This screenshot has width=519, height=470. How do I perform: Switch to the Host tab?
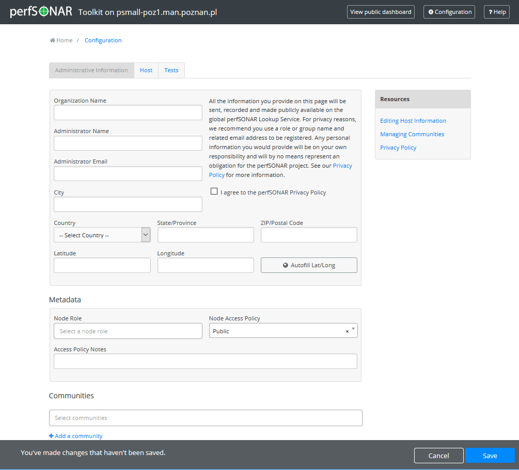click(x=146, y=70)
